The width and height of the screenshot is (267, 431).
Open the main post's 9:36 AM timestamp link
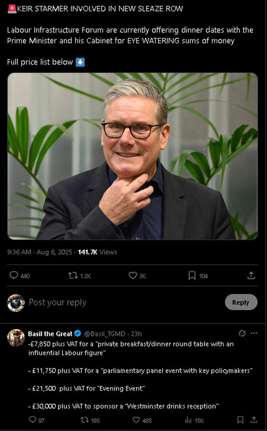point(19,252)
